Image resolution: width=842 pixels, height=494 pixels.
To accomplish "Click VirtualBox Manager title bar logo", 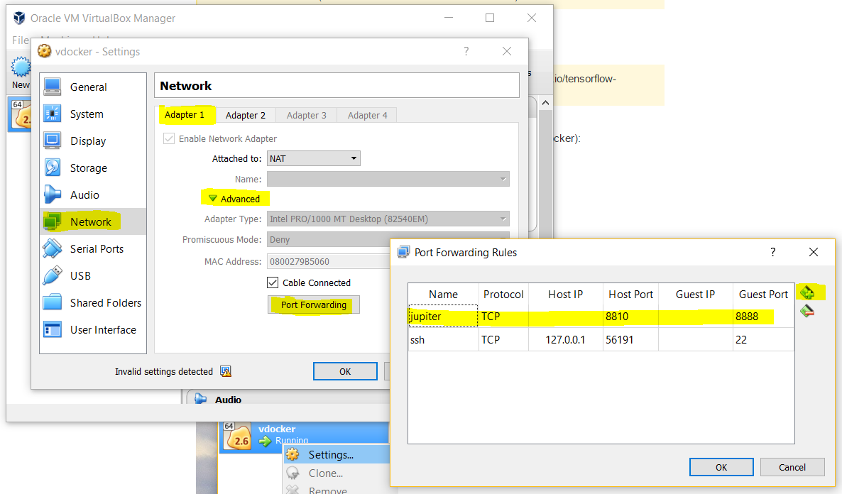I will coord(19,18).
